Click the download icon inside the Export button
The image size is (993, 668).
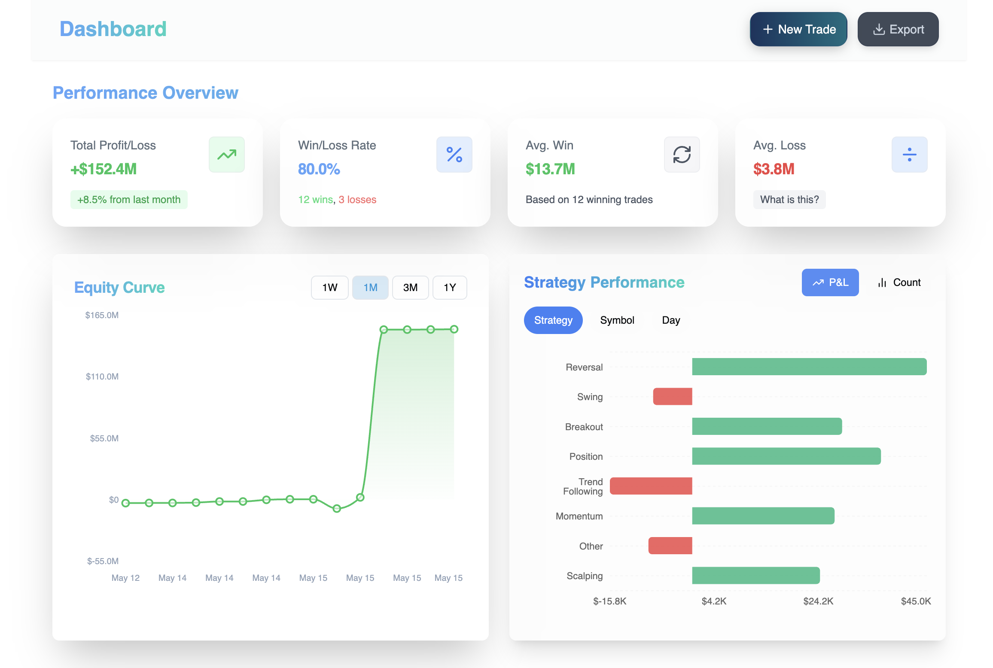click(x=879, y=29)
